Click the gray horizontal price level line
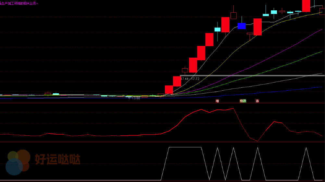Screen dimensions: 325x182 point(252,75)
